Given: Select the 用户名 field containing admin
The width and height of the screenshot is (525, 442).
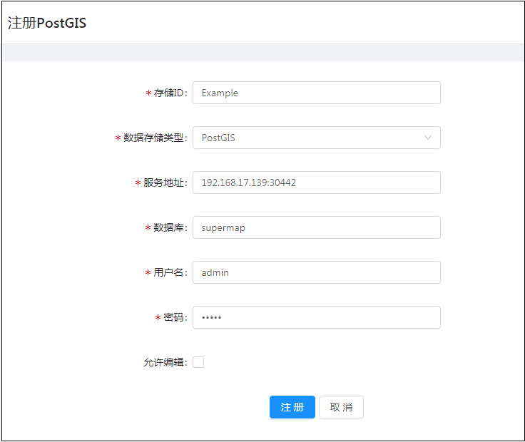Looking at the screenshot, I should [x=316, y=272].
